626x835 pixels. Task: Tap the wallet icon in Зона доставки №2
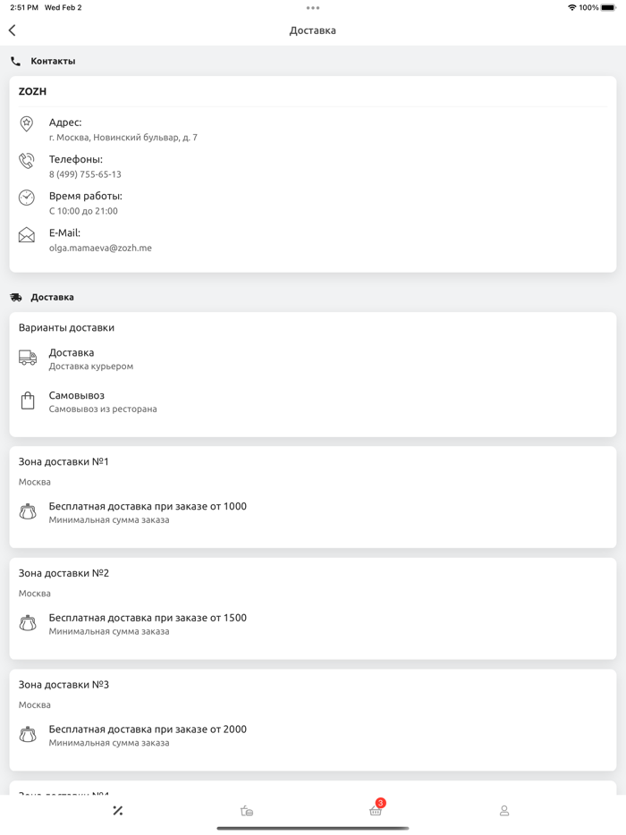28,623
